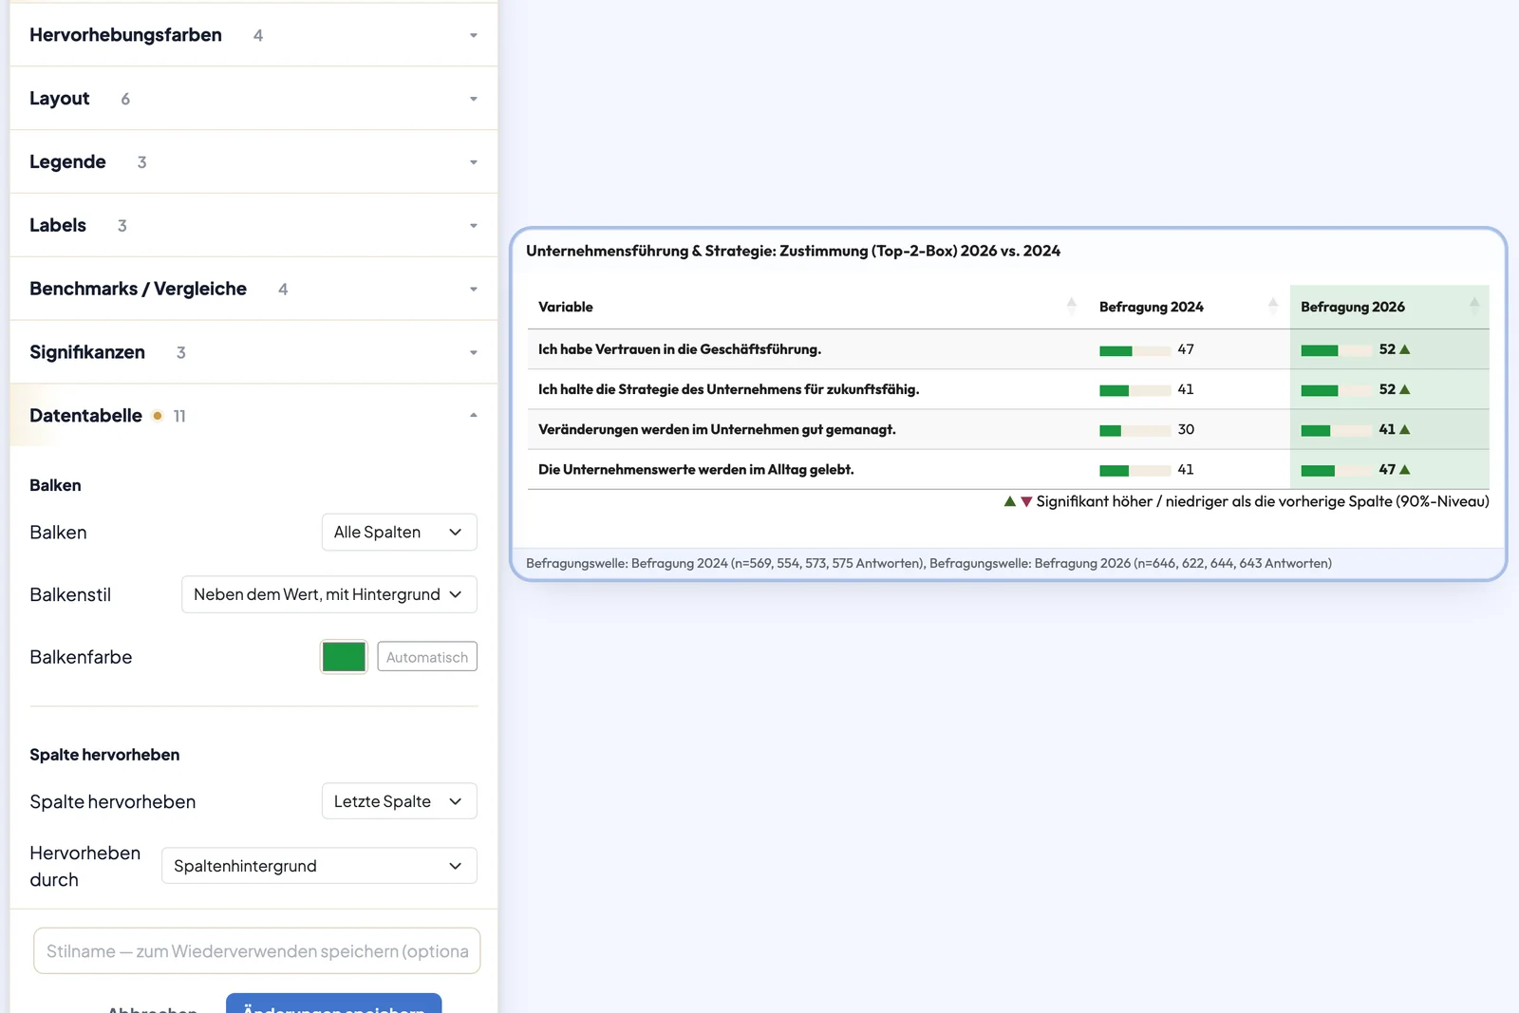Sort by Befragung 2026 column arrows

click(1474, 306)
